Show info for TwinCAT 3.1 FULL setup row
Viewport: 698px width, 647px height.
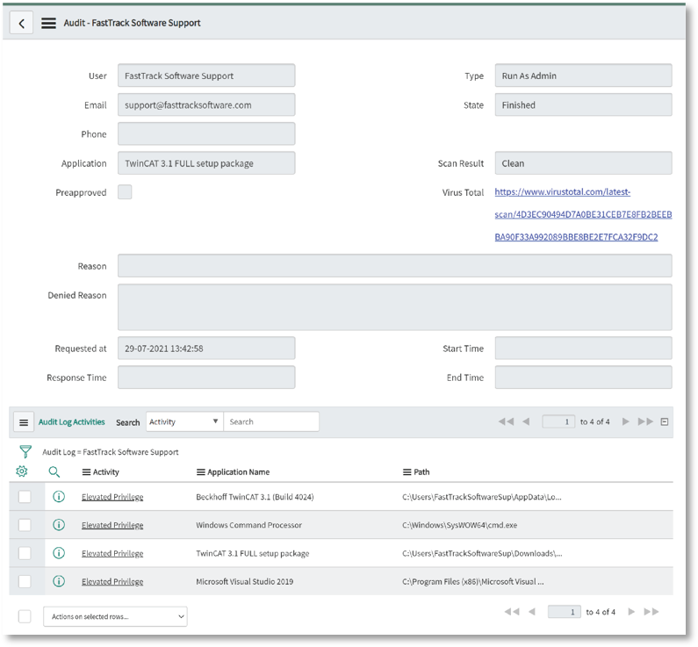coord(59,553)
